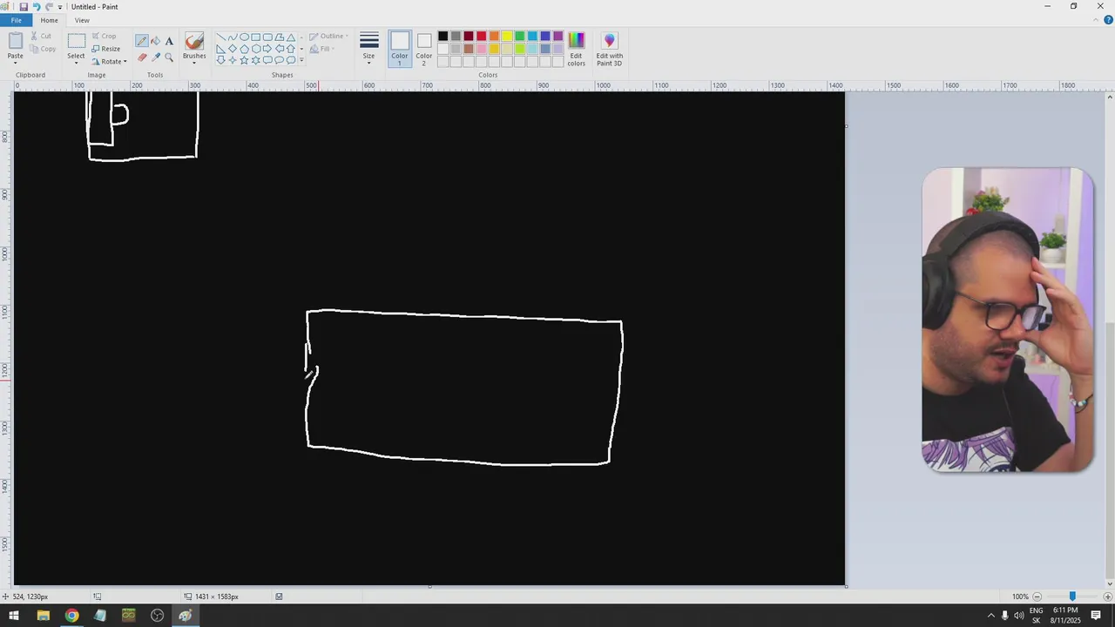Click the Paint Help question mark icon
Image resolution: width=1115 pixels, height=627 pixels.
(1107, 20)
